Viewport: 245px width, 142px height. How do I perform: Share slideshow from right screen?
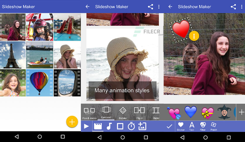click(x=233, y=6)
